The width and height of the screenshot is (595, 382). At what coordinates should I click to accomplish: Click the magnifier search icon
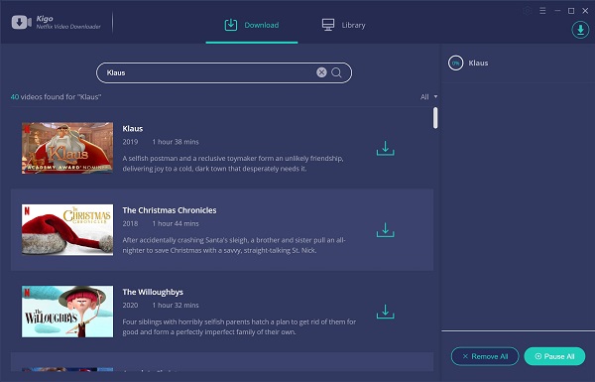point(336,72)
